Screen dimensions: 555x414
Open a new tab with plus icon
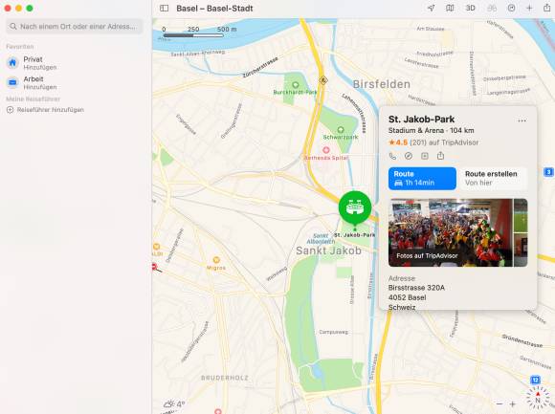pyautogui.click(x=529, y=9)
